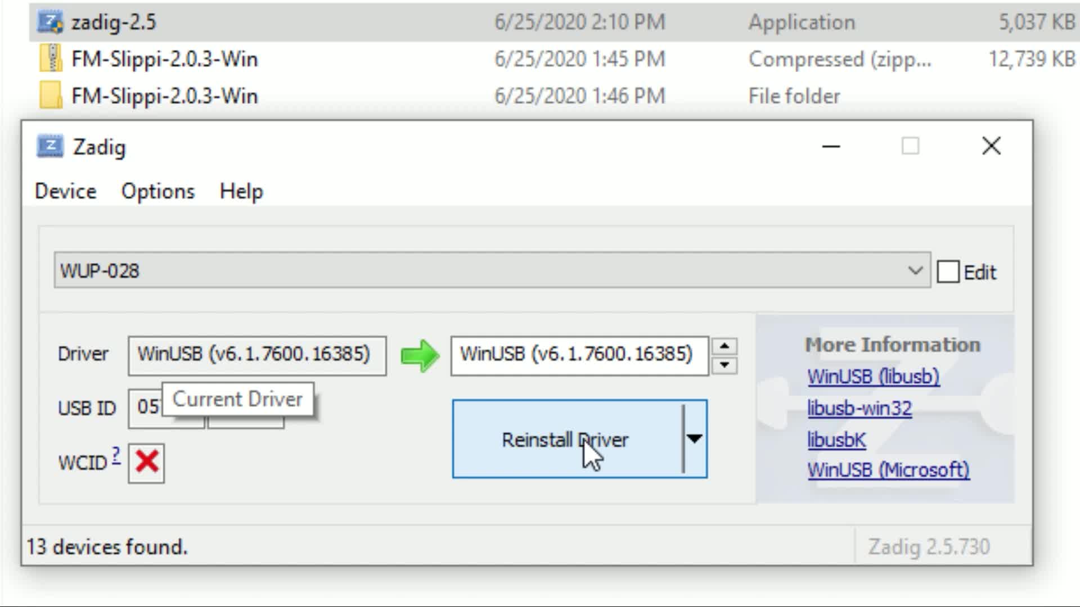Toggle the Edit checkbox next to device name

tap(948, 271)
